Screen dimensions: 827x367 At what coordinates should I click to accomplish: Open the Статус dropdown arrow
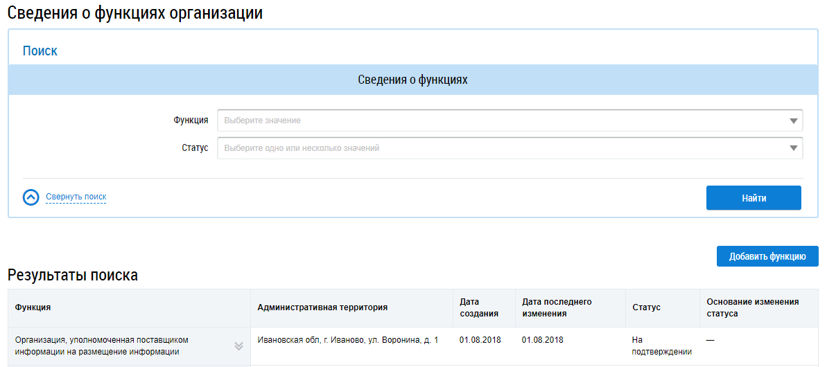pyautogui.click(x=794, y=148)
